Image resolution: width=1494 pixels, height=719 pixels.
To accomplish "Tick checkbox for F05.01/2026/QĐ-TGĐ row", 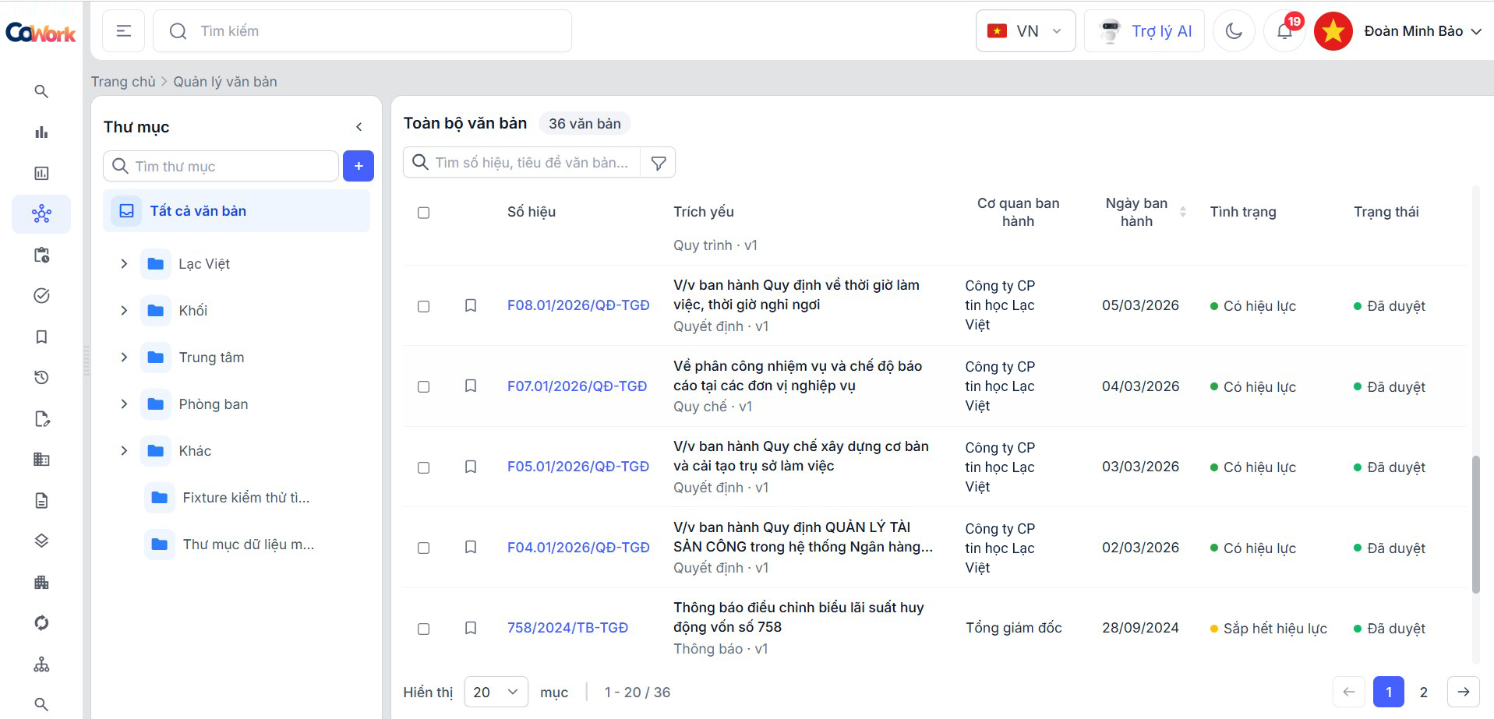I will [423, 467].
